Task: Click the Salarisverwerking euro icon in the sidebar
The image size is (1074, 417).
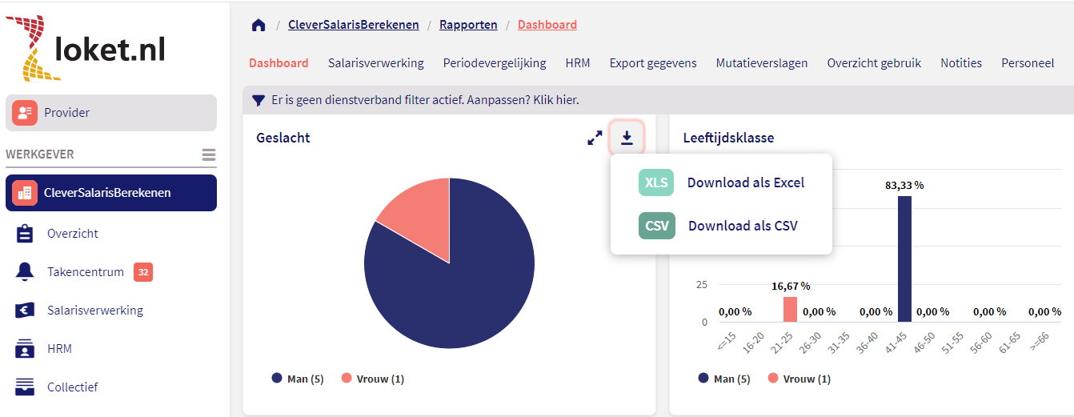Action: 25,311
